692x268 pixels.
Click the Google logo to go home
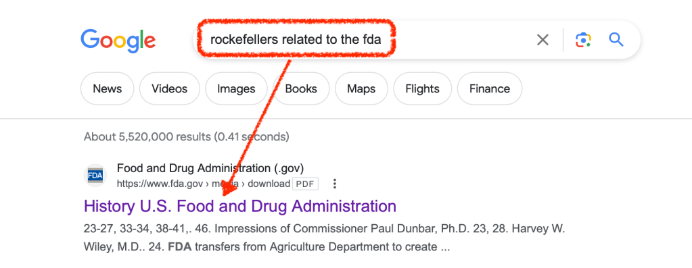[118, 41]
